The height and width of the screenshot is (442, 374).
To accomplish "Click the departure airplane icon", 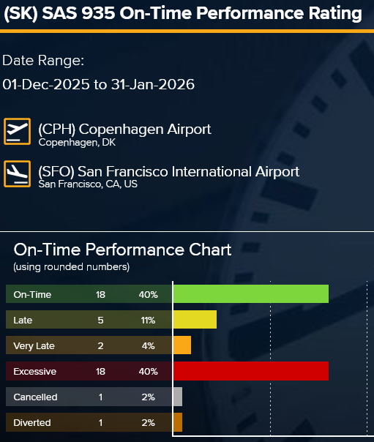I will pos(17,132).
